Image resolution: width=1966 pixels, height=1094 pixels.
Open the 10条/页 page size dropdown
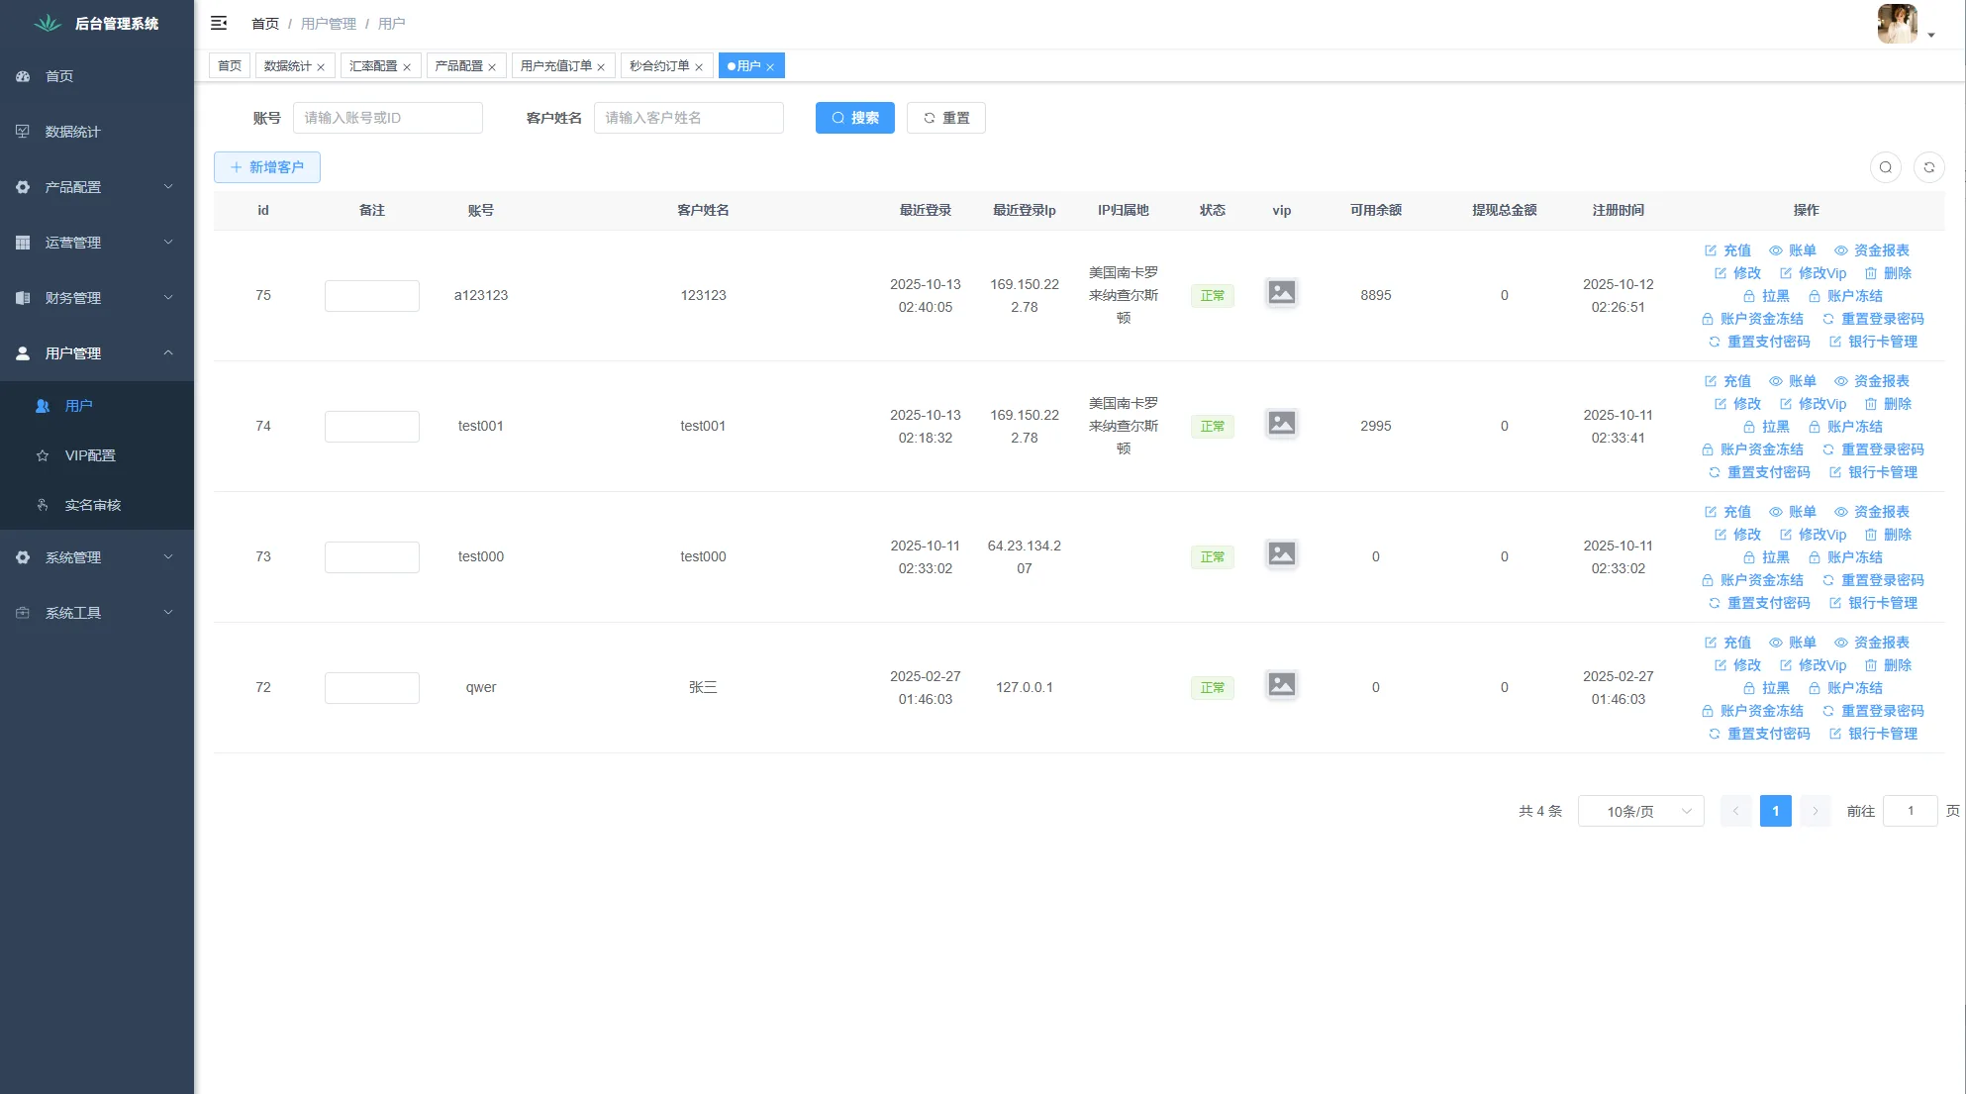point(1640,811)
